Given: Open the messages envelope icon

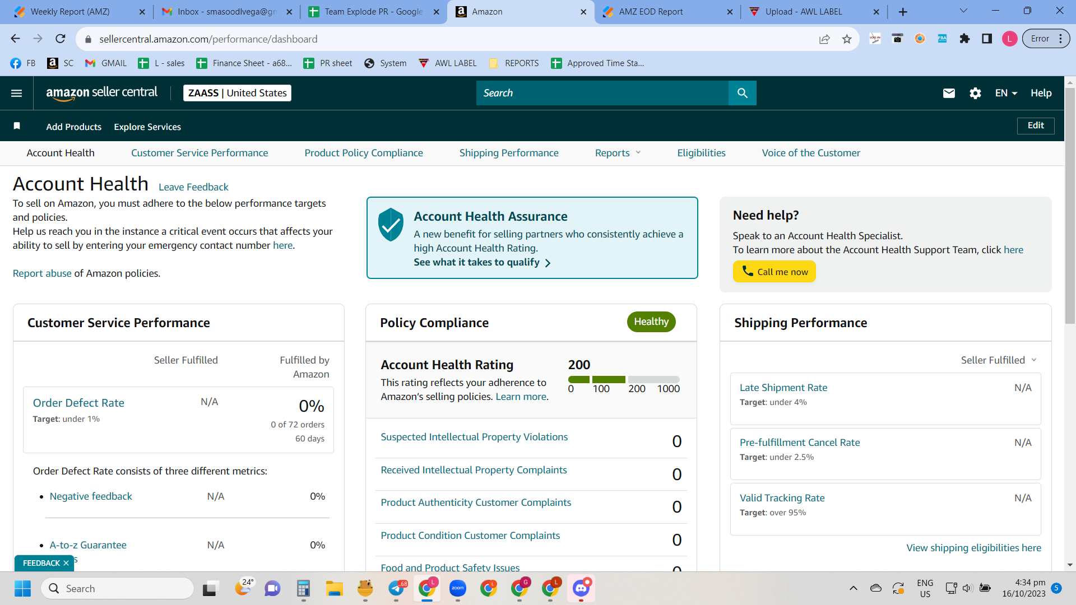Looking at the screenshot, I should [x=949, y=93].
